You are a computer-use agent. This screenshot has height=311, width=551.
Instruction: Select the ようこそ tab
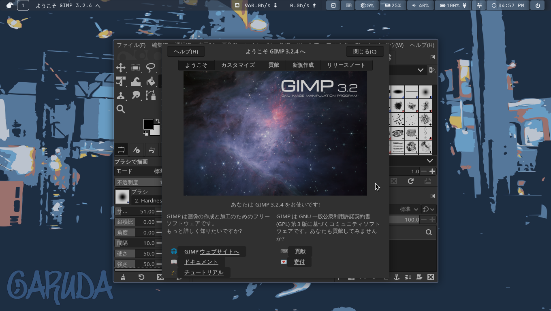(196, 65)
